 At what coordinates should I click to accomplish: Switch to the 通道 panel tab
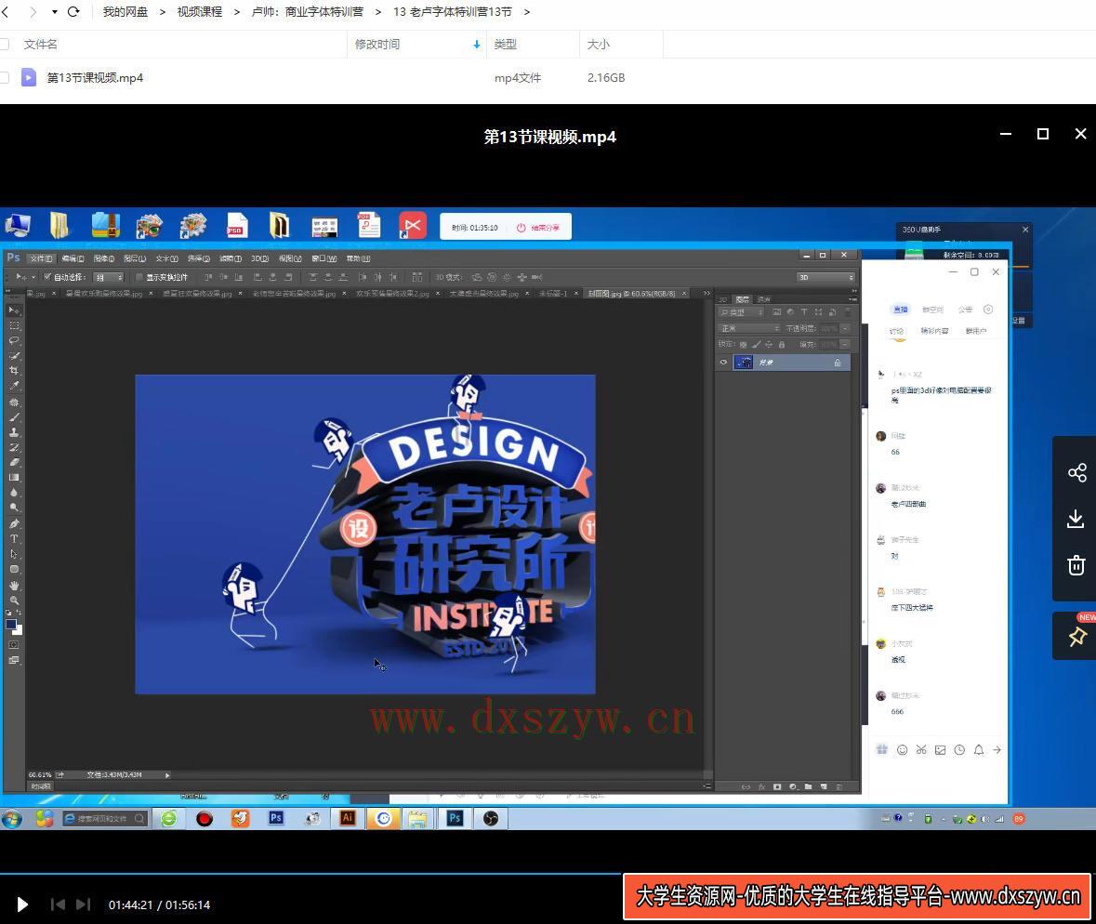click(763, 300)
